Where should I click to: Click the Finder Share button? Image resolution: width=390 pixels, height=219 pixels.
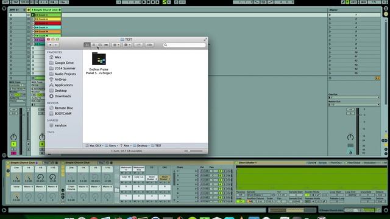click(138, 45)
